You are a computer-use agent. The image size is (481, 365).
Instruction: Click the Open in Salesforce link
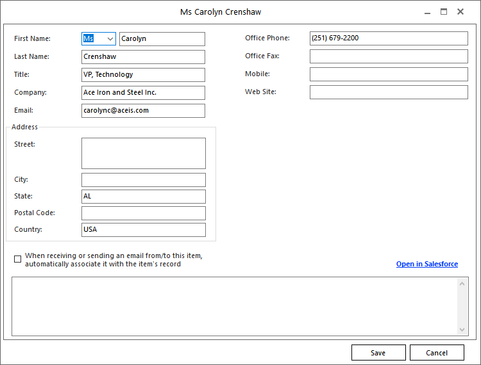tap(426, 264)
